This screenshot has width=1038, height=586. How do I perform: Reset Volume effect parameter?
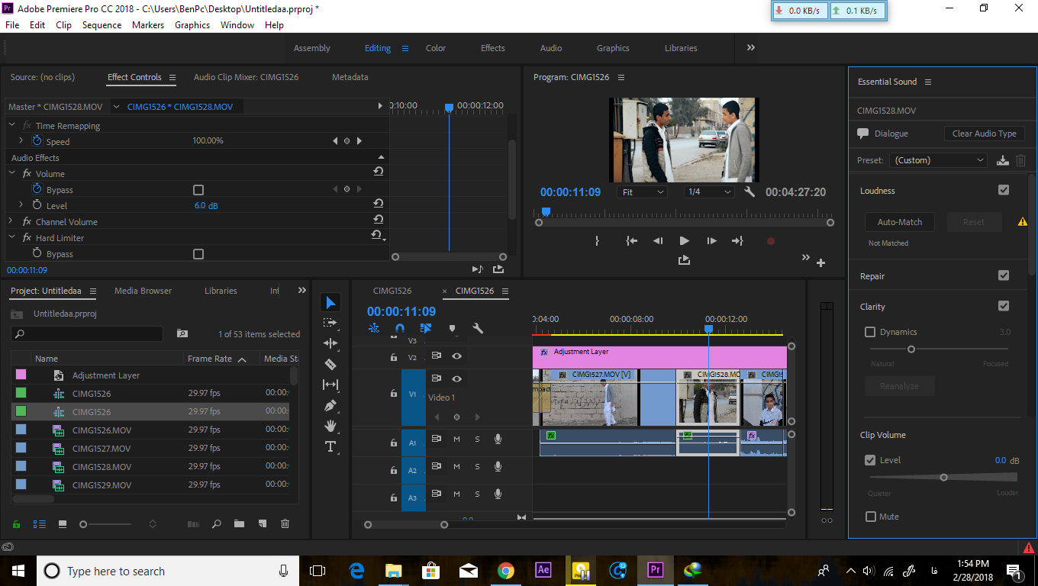[x=378, y=172]
